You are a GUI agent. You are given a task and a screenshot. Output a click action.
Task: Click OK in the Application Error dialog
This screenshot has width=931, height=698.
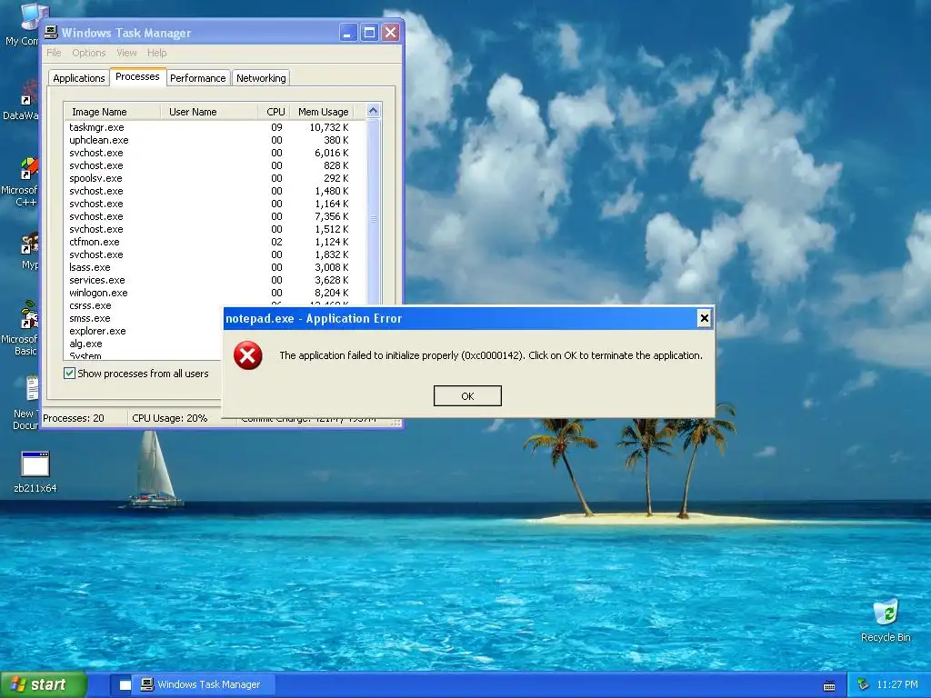467,396
